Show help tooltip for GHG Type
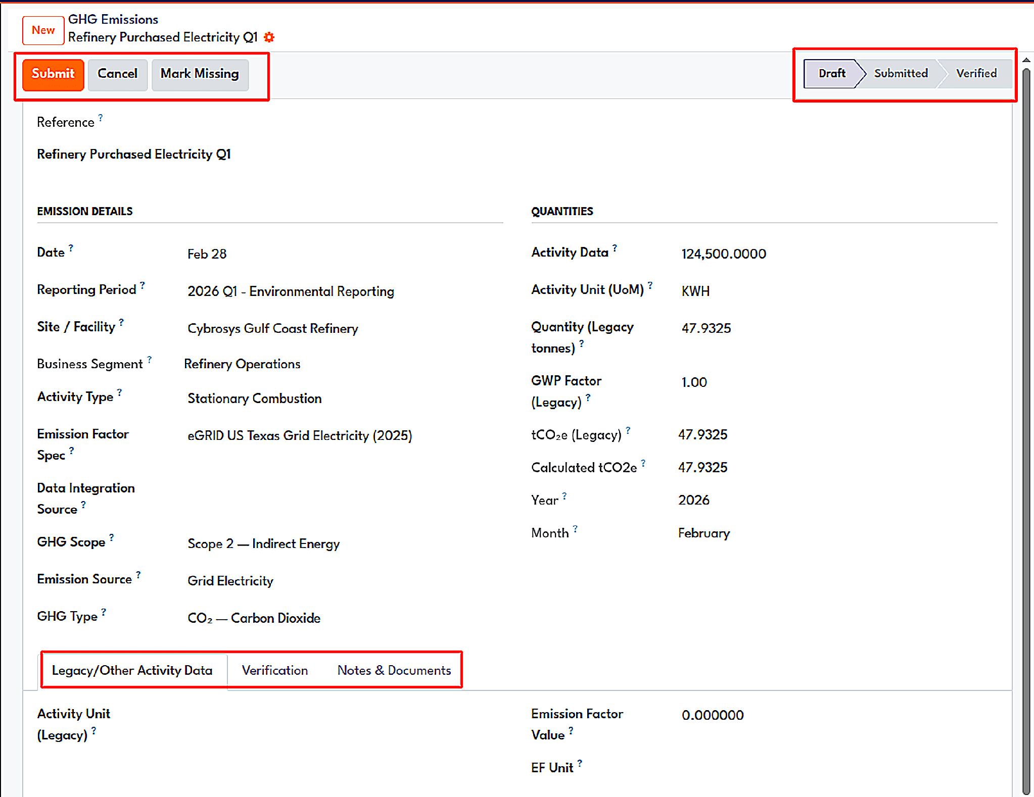The image size is (1034, 797). (x=104, y=612)
